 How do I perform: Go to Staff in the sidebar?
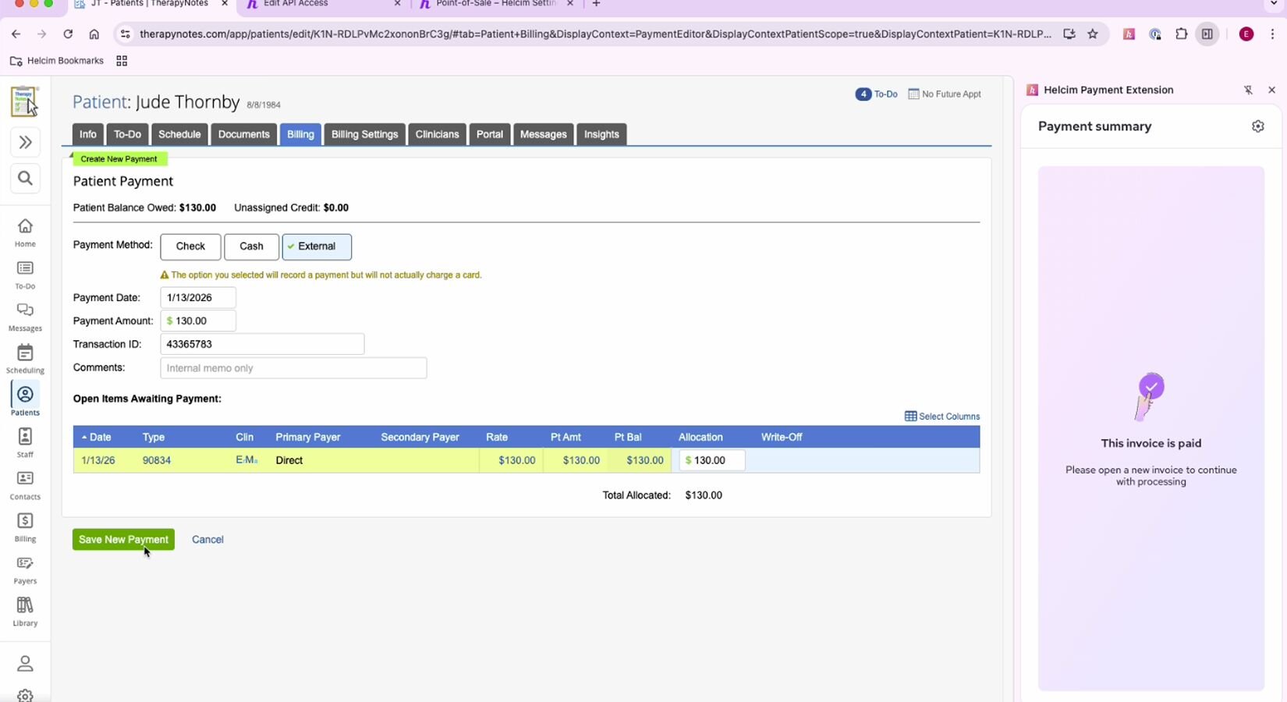(25, 442)
